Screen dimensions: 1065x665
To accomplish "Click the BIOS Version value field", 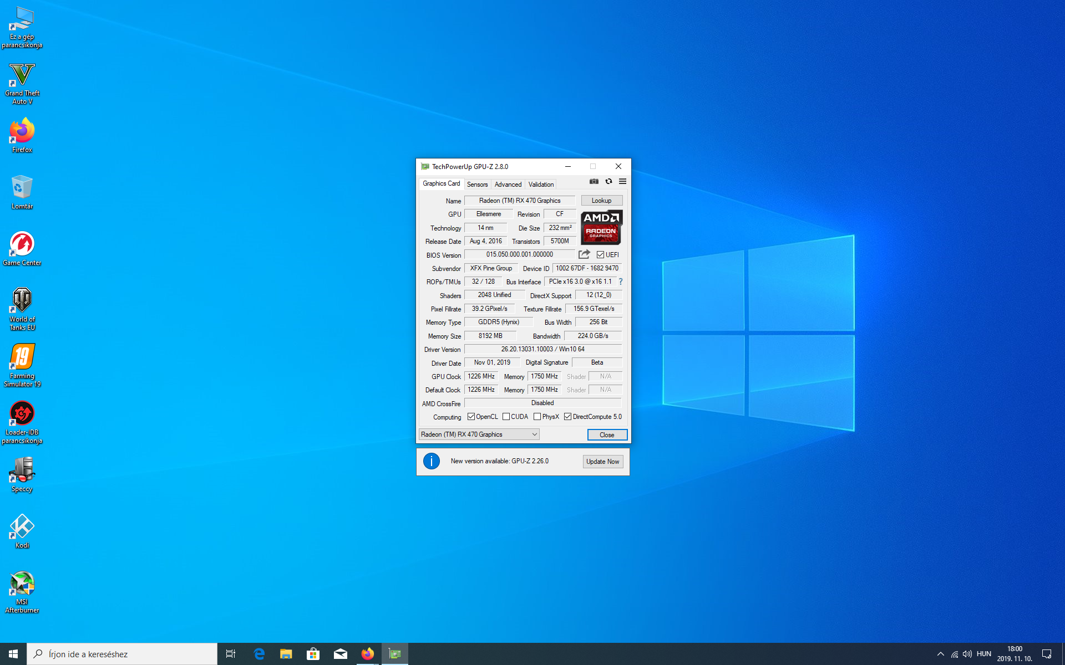I will [x=520, y=254].
